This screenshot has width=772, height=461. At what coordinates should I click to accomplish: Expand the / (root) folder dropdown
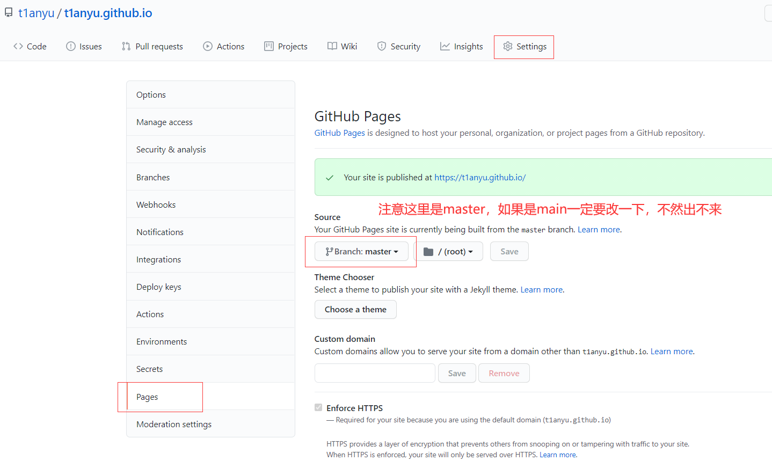point(449,252)
